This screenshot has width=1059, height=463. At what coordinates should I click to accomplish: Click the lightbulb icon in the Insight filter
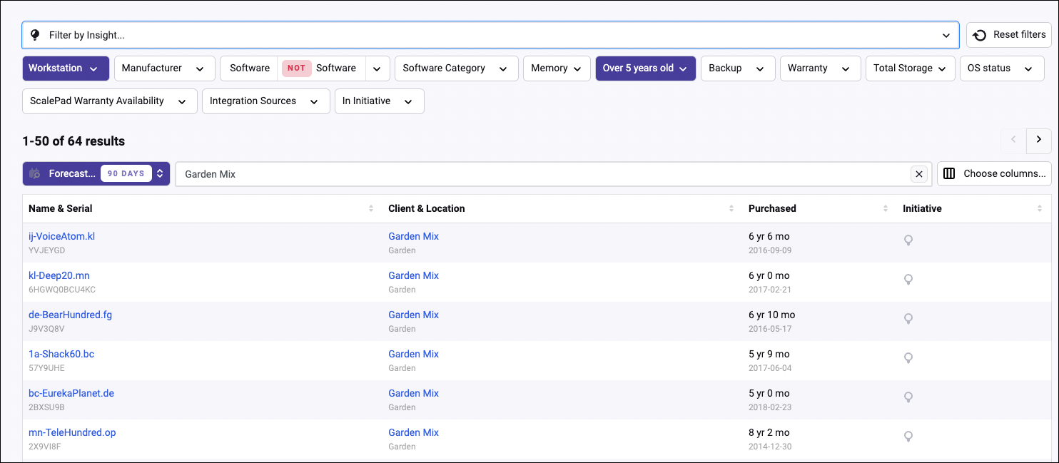point(35,34)
